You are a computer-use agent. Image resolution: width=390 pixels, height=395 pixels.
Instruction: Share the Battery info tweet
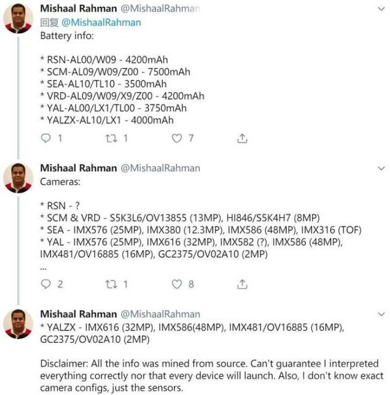pyautogui.click(x=242, y=138)
